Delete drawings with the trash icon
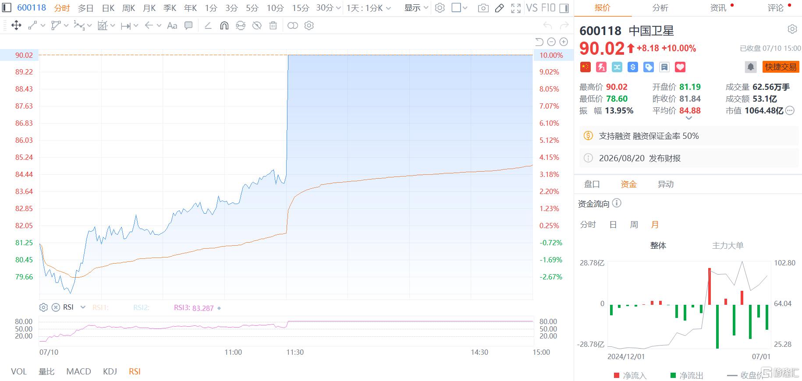Screen dimensions: 802x381 [x=273, y=26]
